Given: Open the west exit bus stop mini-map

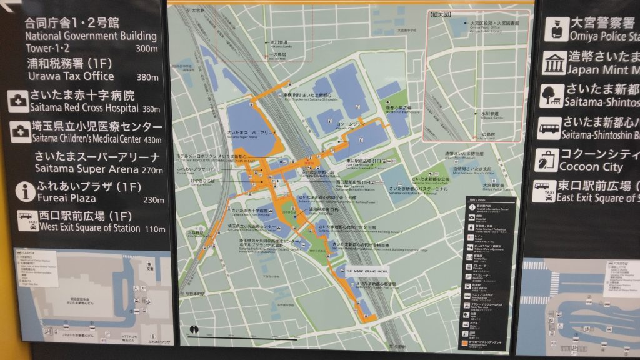Looking at the screenshot, I should pyautogui.click(x=86, y=296).
